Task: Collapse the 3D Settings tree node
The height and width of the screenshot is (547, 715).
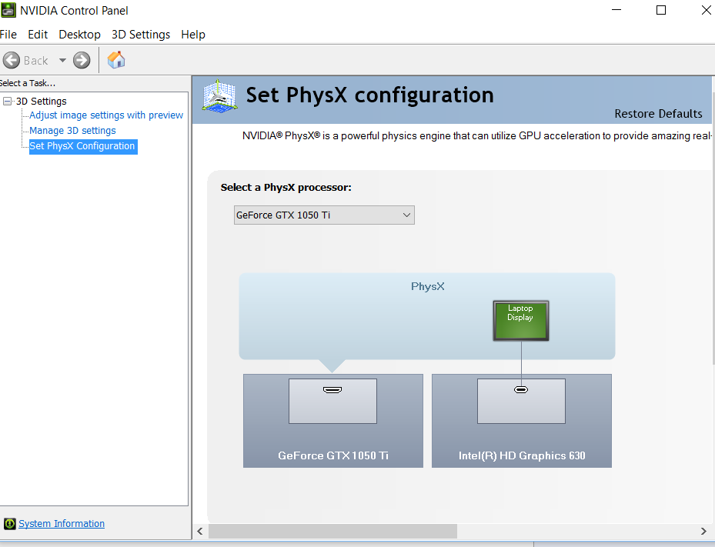Action: (7, 102)
